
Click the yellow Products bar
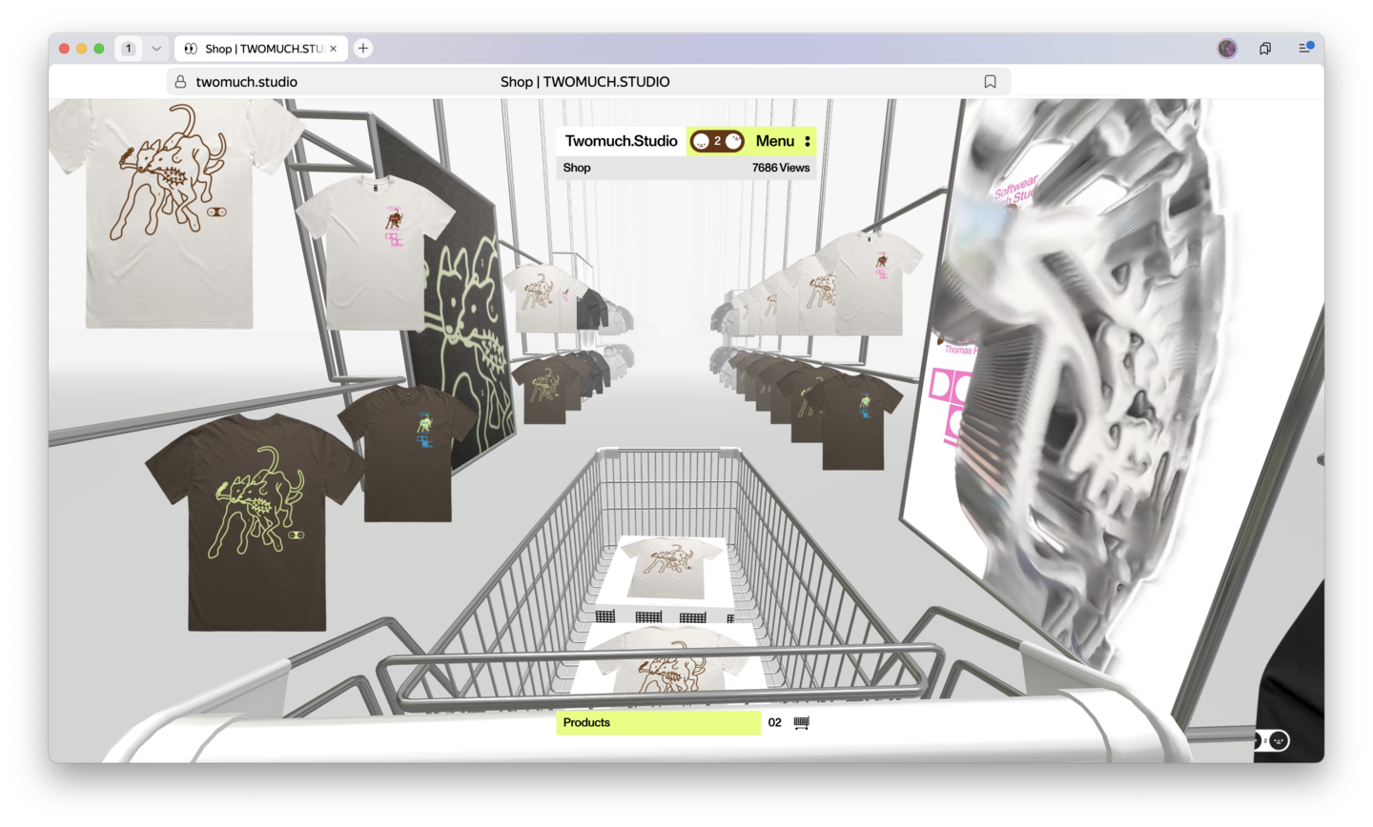pyautogui.click(x=659, y=723)
